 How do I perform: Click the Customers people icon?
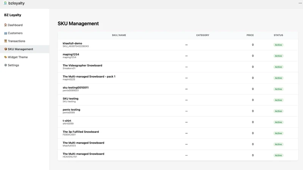[x=6, y=33]
